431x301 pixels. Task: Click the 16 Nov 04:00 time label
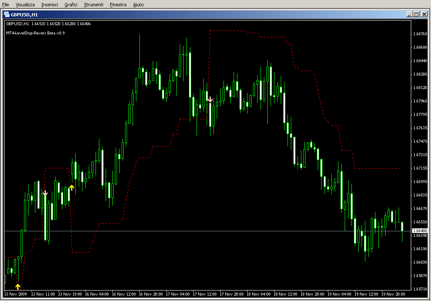point(97,294)
